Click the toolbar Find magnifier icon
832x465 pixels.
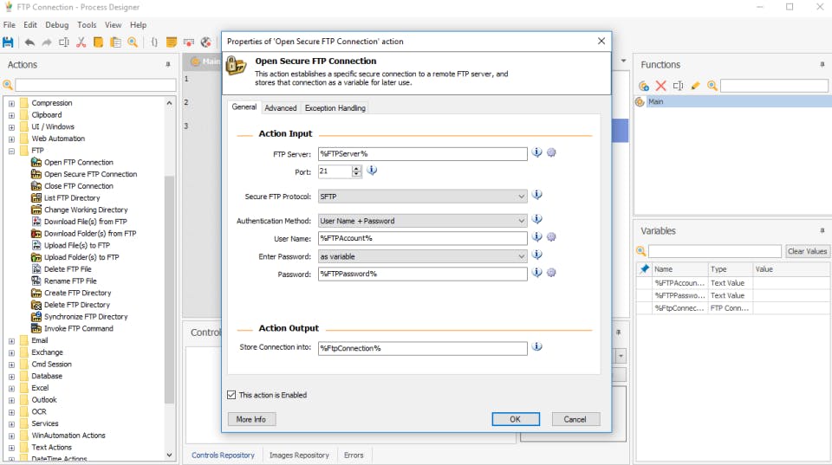[x=133, y=42]
